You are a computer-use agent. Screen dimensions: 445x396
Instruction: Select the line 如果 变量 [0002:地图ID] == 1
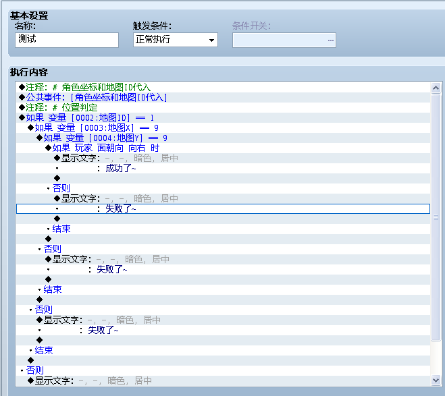click(223, 117)
